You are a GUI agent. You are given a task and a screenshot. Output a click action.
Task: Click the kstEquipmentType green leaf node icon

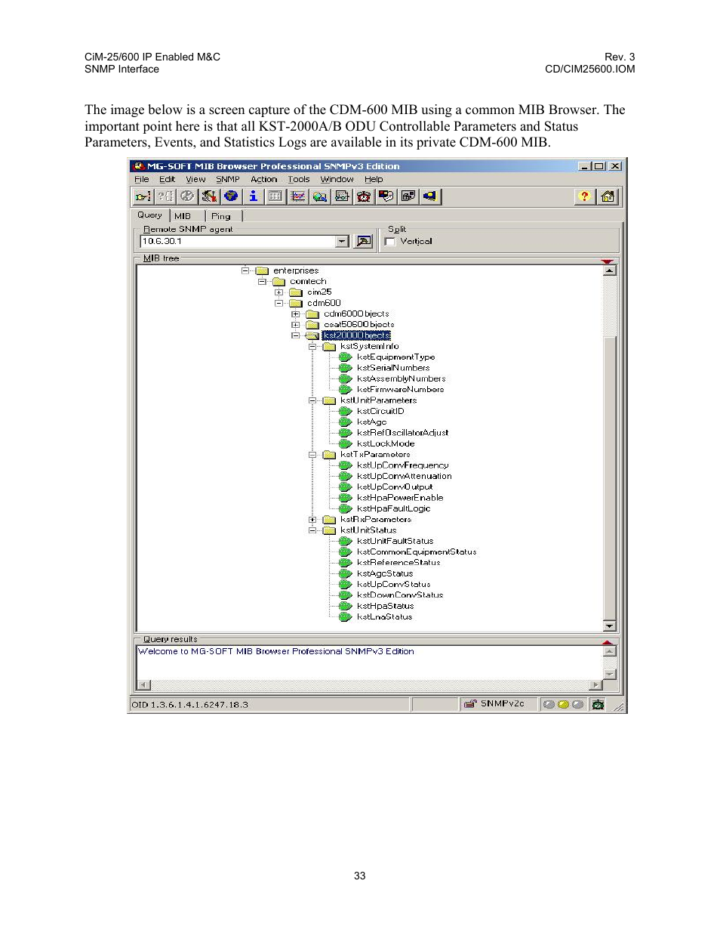coord(346,357)
